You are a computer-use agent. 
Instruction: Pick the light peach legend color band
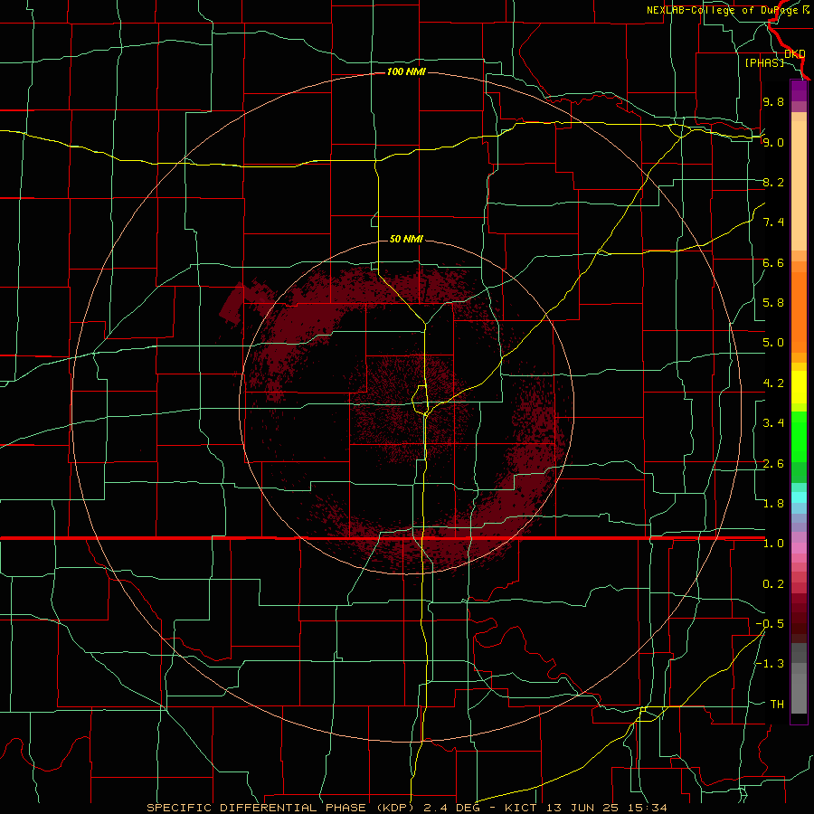pos(799,185)
